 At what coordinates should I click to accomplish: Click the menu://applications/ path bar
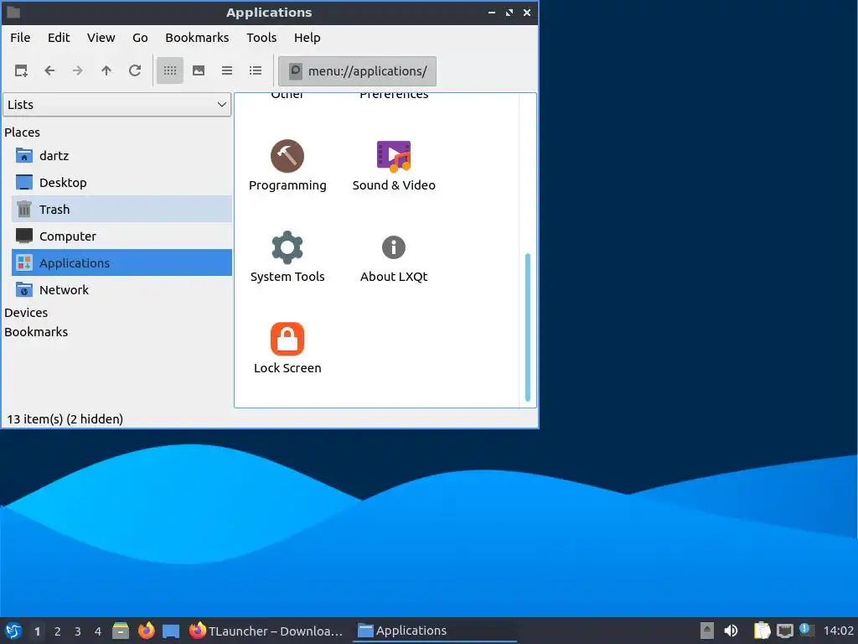[x=357, y=71]
